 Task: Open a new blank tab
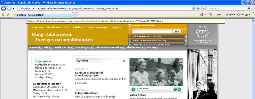[75, 15]
